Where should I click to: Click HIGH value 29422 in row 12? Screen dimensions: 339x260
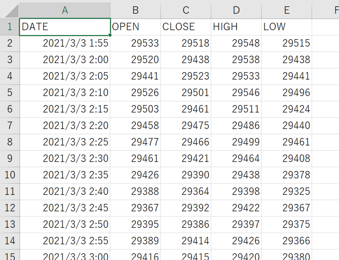point(236,208)
